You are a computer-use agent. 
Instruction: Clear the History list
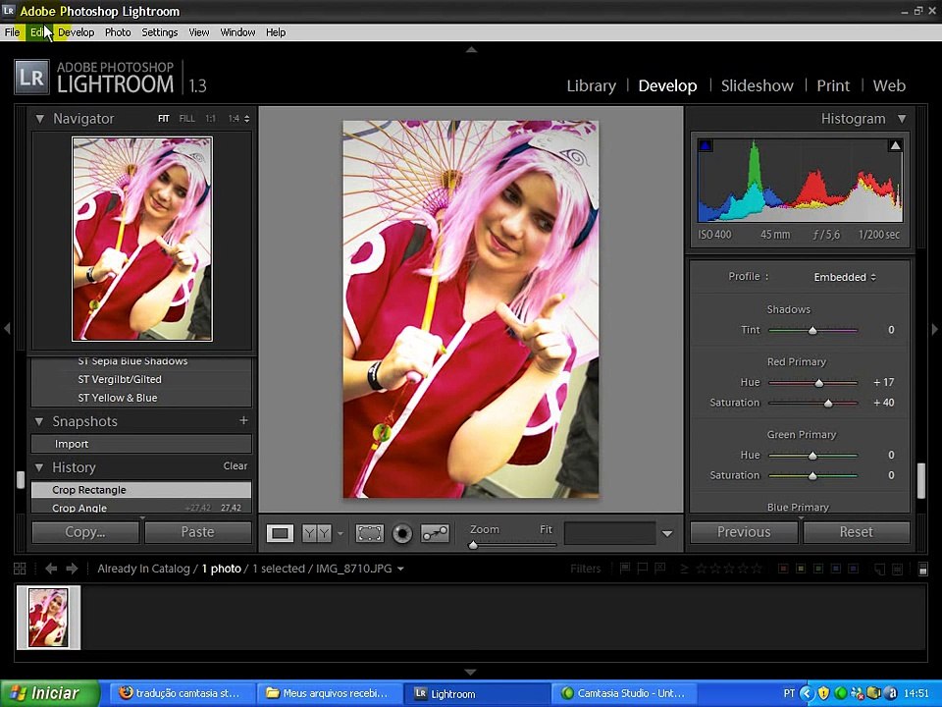(x=235, y=465)
